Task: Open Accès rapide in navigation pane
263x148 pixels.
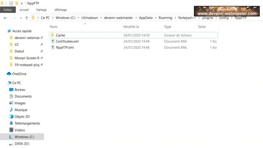Action: pyautogui.click(x=22, y=31)
